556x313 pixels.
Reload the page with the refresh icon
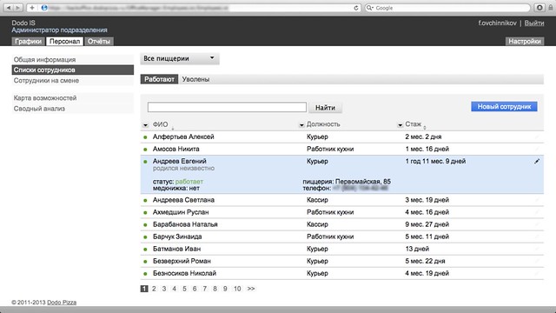356,8
